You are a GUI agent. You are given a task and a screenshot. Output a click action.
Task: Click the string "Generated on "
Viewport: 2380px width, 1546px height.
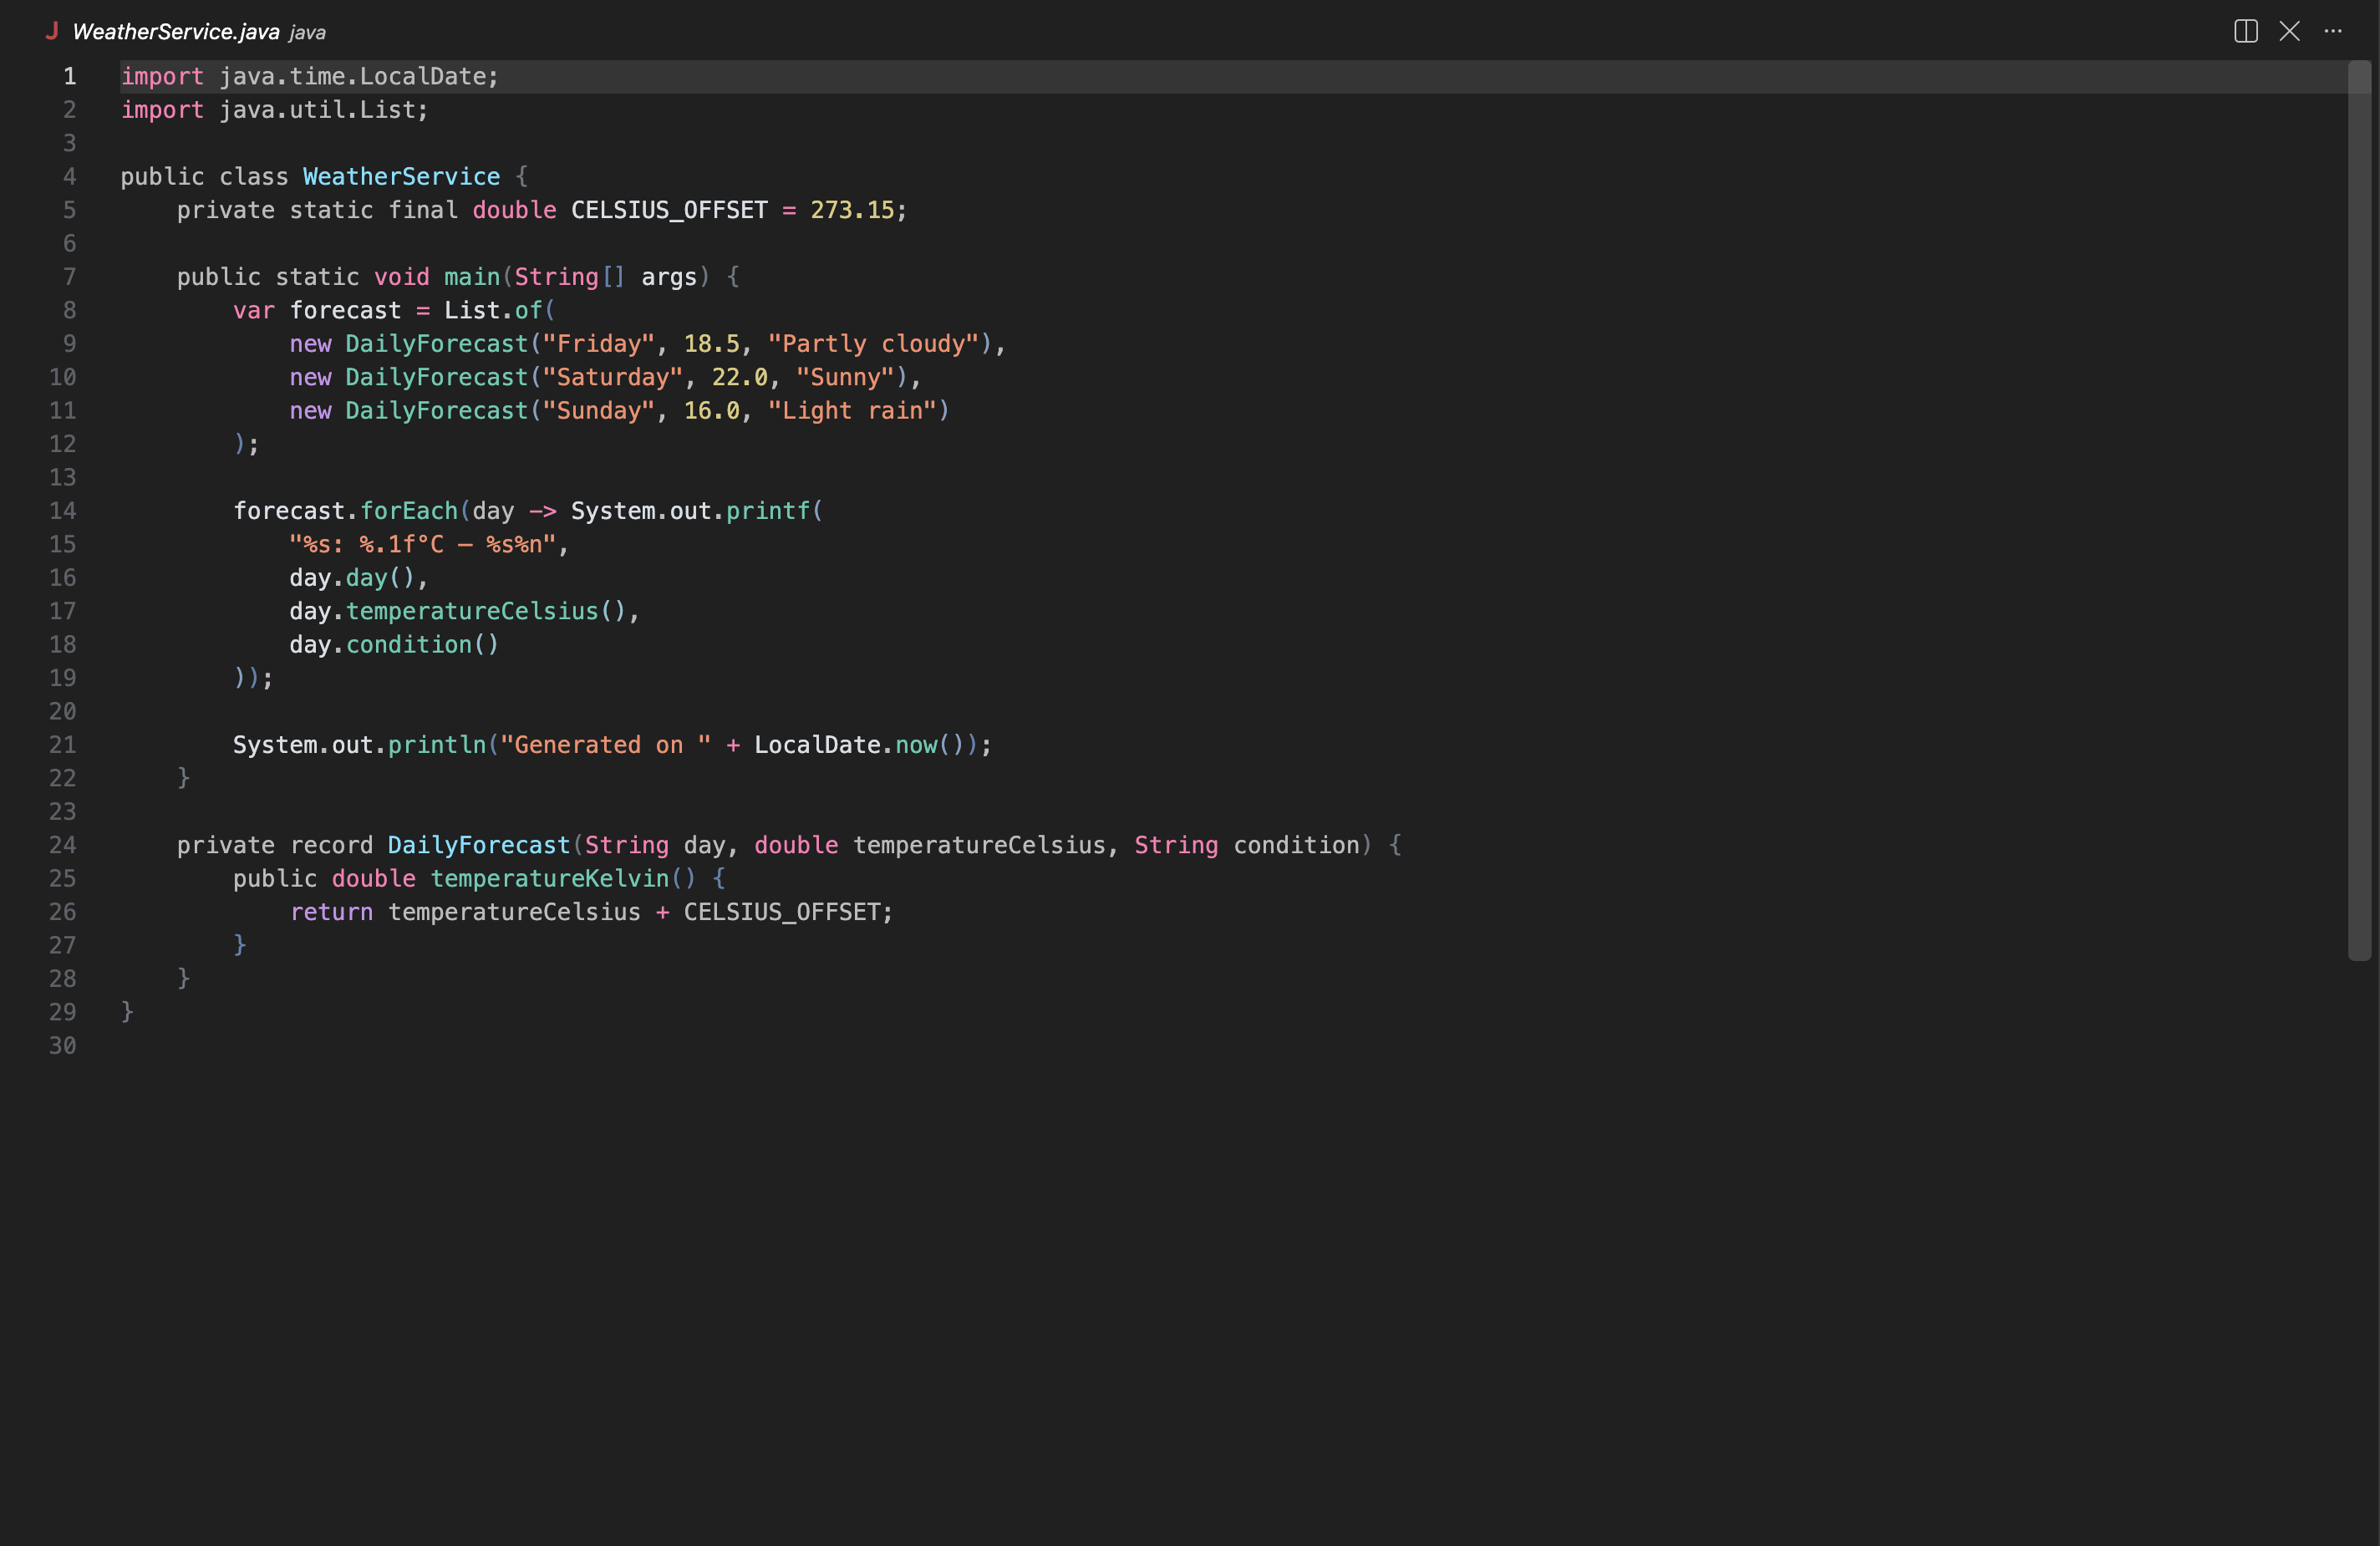click(x=605, y=745)
